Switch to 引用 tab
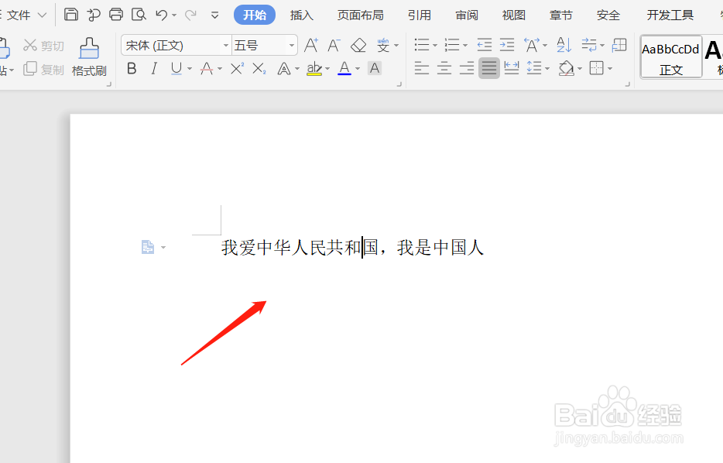Viewport: 723px width, 463px height. pyautogui.click(x=419, y=15)
